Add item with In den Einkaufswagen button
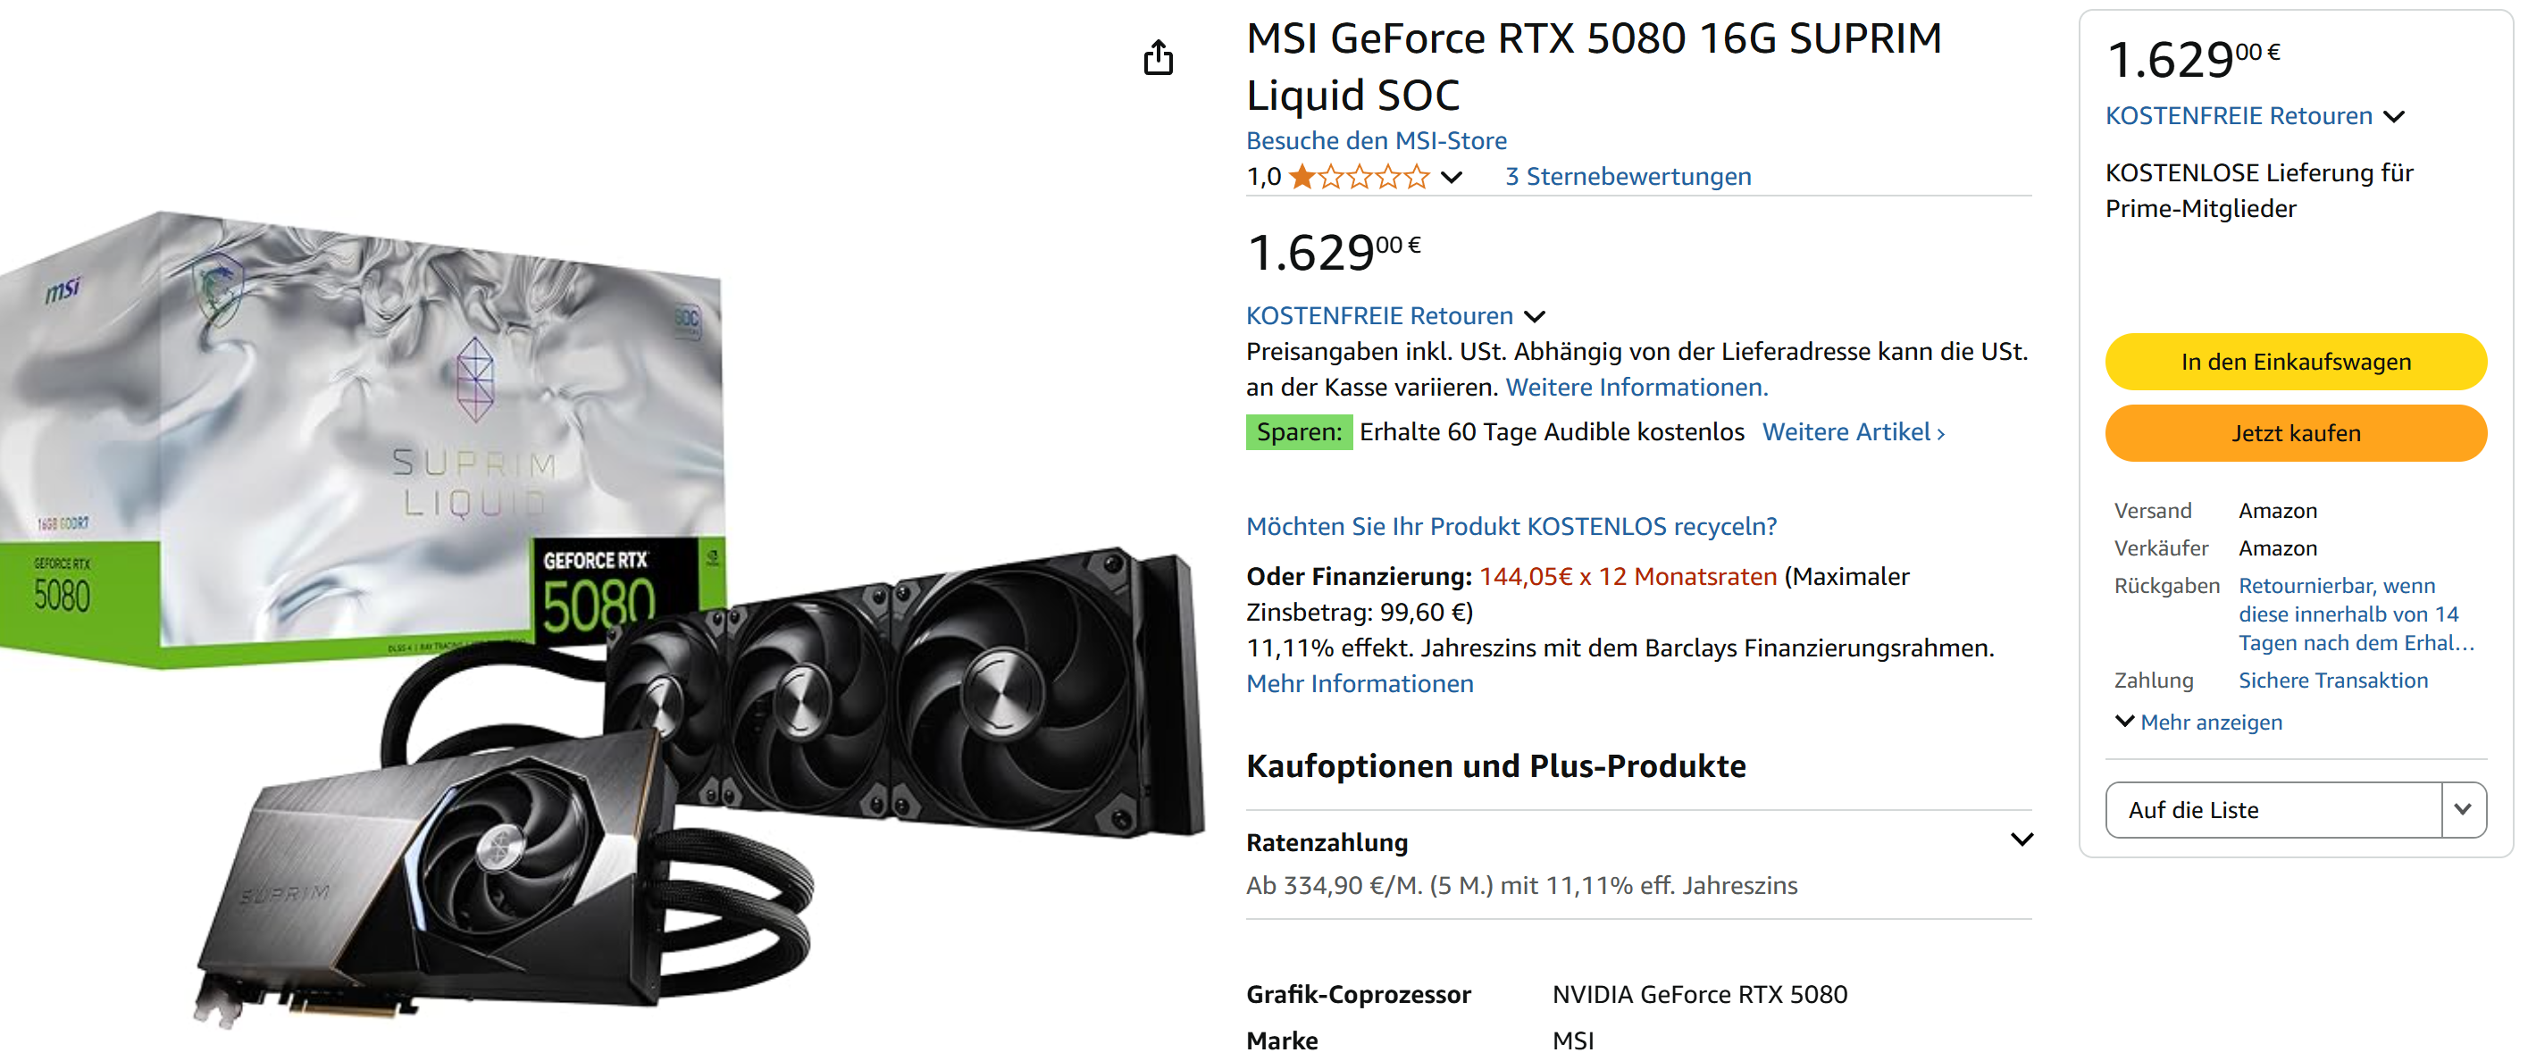 [2296, 363]
